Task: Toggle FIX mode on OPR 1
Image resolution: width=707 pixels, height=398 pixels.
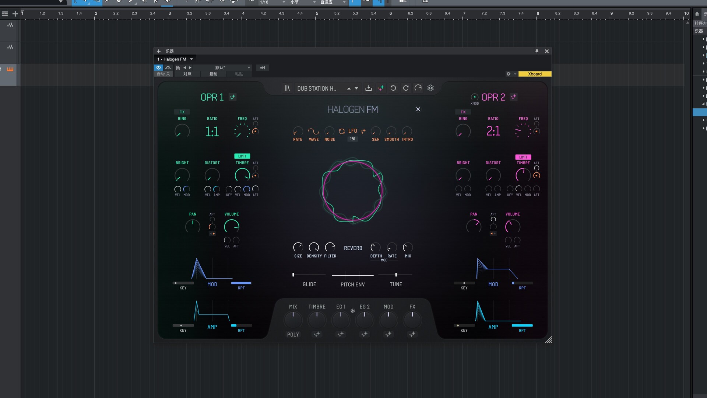Action: [x=182, y=112]
